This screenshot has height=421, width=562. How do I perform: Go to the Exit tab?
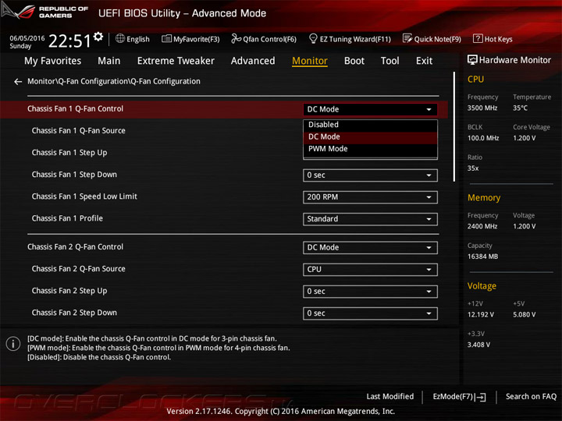pyautogui.click(x=424, y=61)
